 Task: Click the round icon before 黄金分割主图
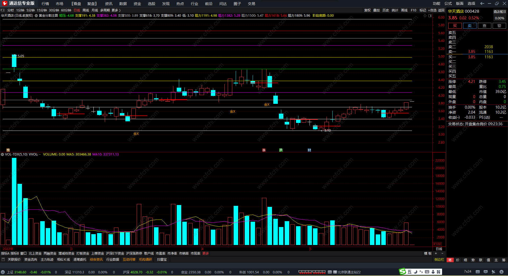36,16
